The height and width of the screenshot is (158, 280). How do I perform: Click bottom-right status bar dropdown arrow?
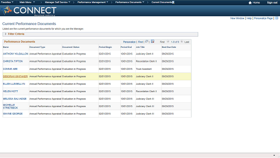pos(274,155)
